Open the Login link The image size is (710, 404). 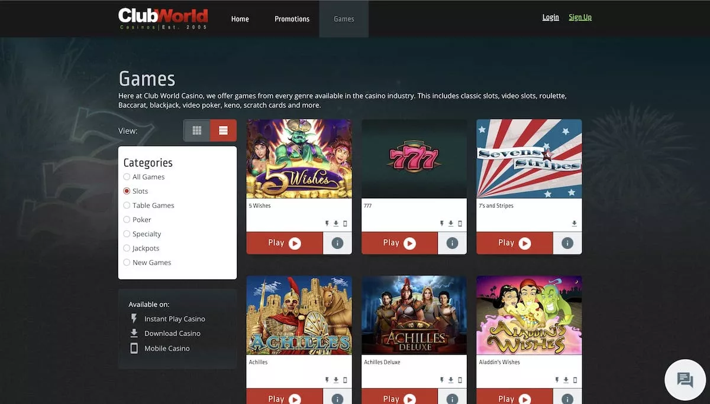550,17
